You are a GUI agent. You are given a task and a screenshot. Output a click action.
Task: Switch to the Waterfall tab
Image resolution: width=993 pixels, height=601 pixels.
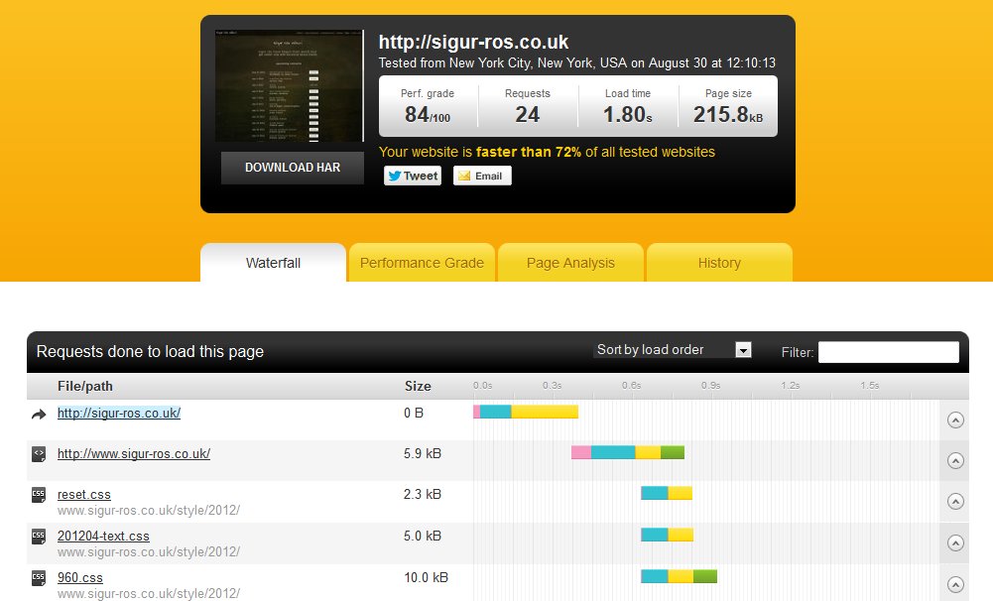[x=273, y=263]
